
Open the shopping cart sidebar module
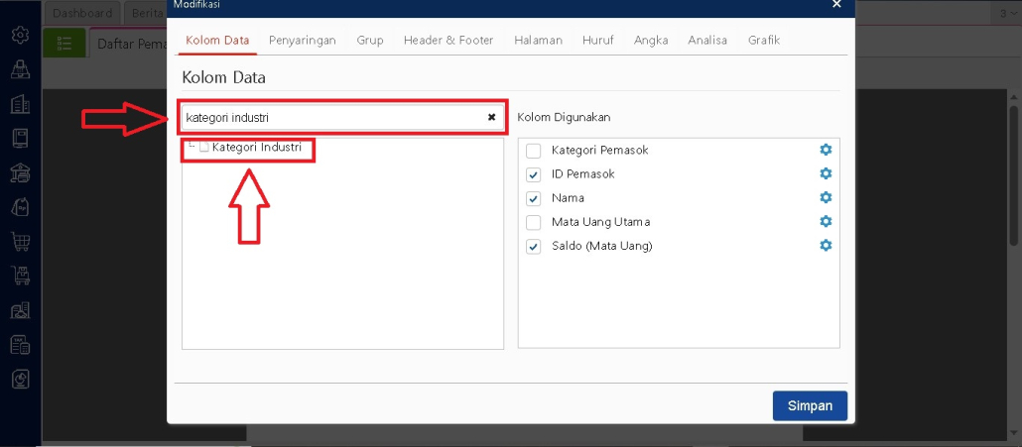click(x=20, y=241)
